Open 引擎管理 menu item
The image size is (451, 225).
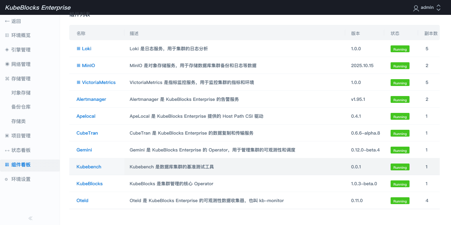[x=21, y=50]
